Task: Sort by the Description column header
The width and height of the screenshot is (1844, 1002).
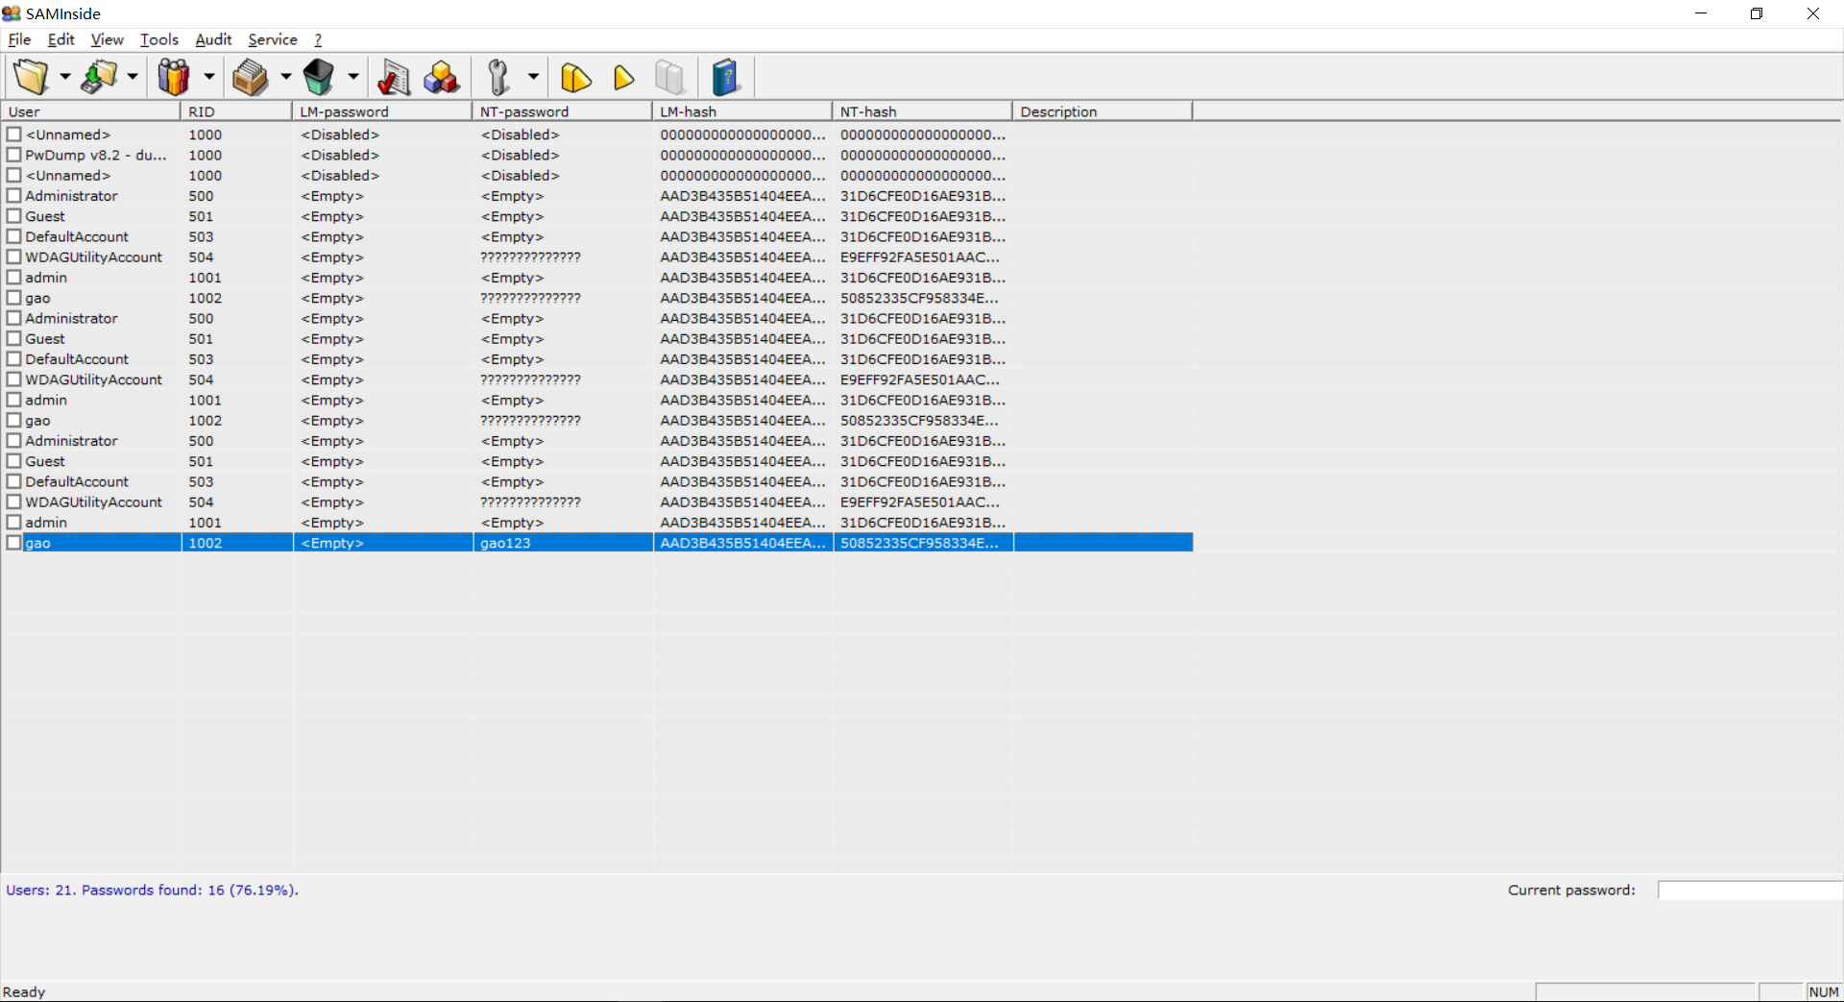Action: coord(1103,111)
